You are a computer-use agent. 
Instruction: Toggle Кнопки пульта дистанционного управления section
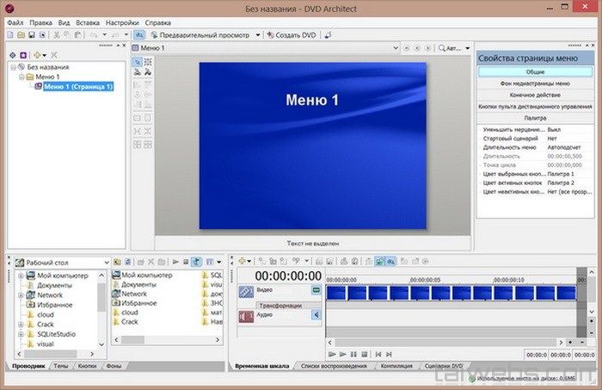click(536, 106)
